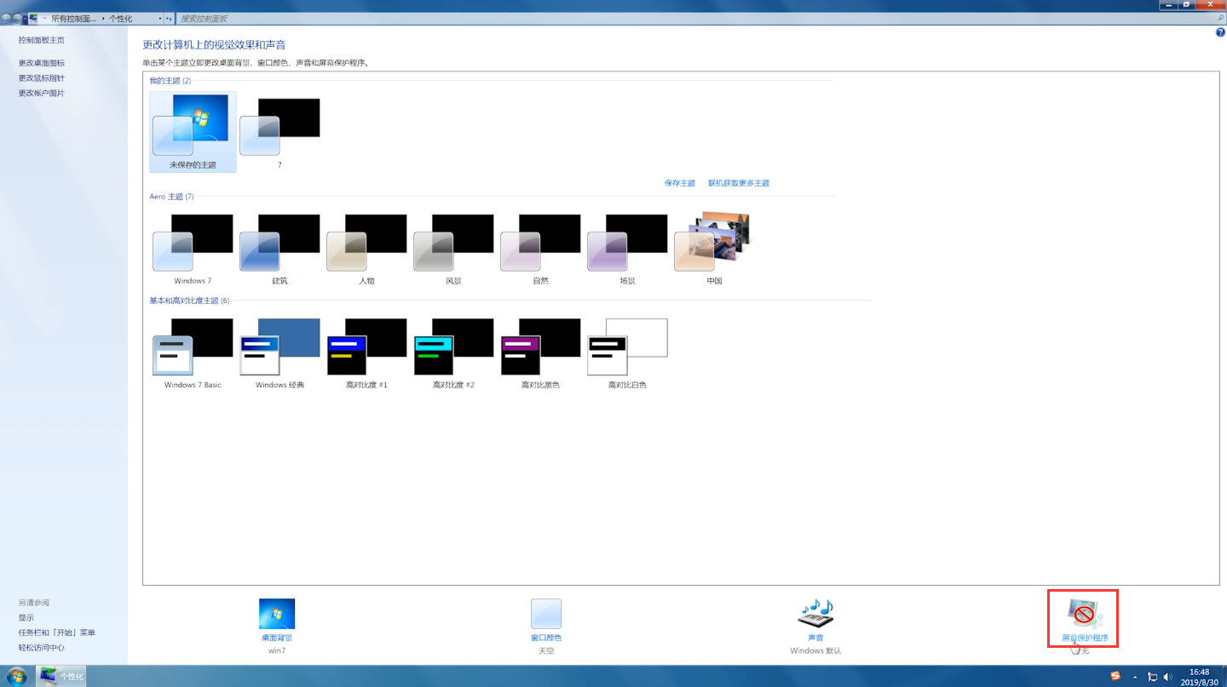Expand the address bar history dropdown
This screenshot has width=1227, height=687.
point(160,18)
